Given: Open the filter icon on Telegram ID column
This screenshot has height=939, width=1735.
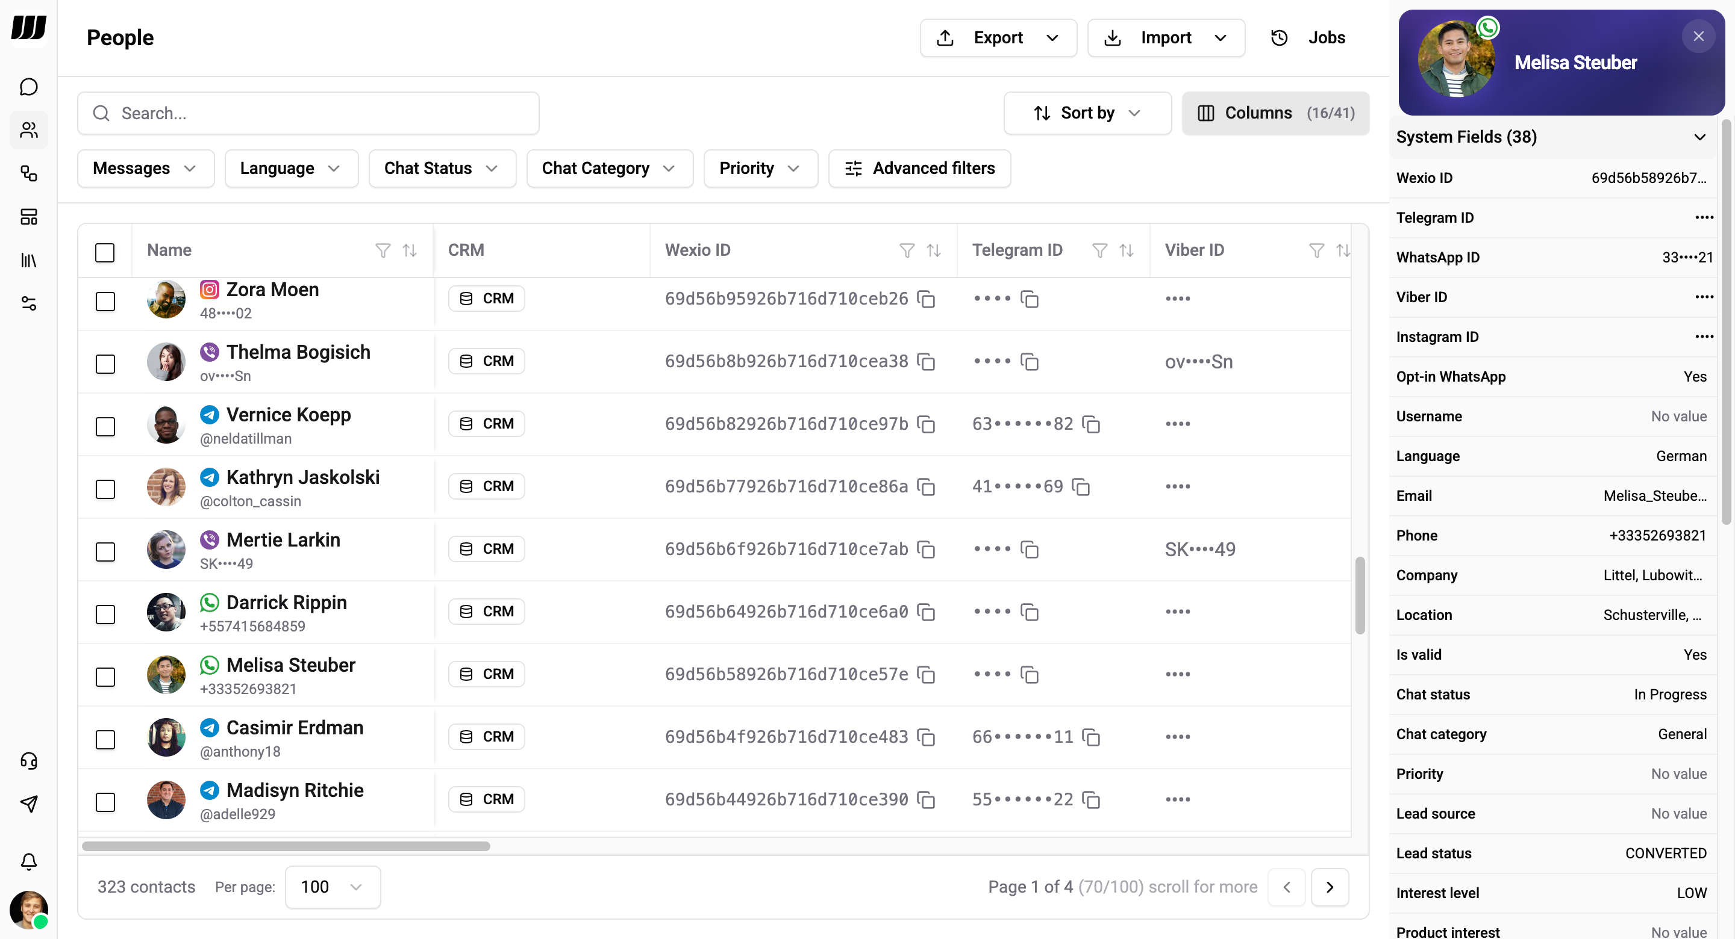Looking at the screenshot, I should (x=1099, y=250).
